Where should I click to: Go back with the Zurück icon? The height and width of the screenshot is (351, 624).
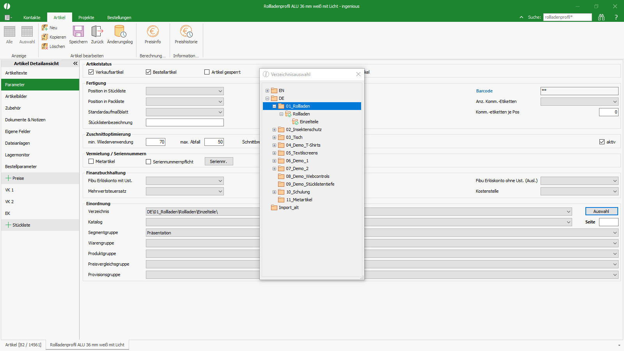click(x=97, y=31)
